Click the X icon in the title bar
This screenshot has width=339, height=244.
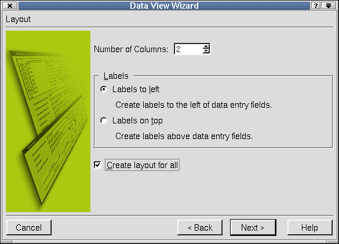click(x=10, y=6)
